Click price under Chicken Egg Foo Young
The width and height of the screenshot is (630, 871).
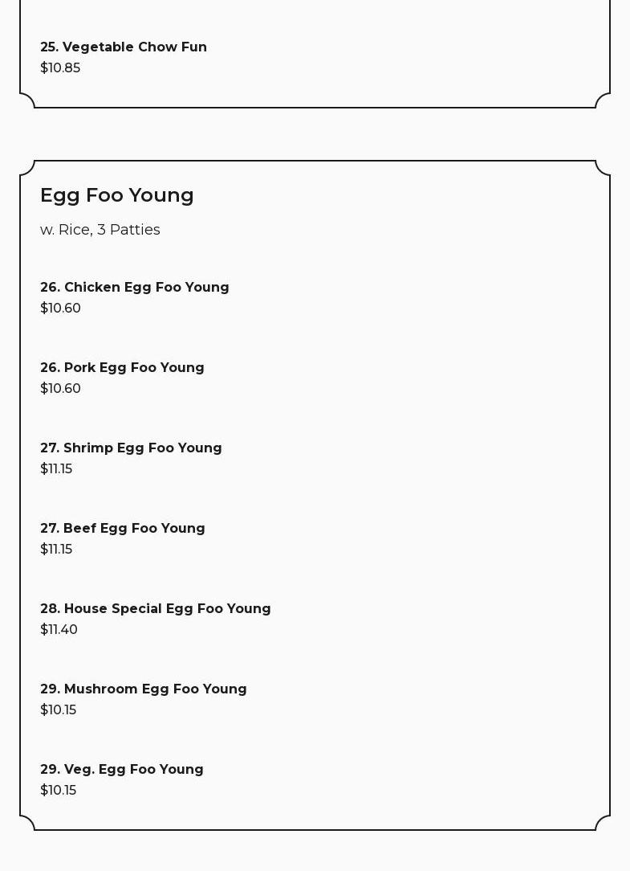point(60,308)
